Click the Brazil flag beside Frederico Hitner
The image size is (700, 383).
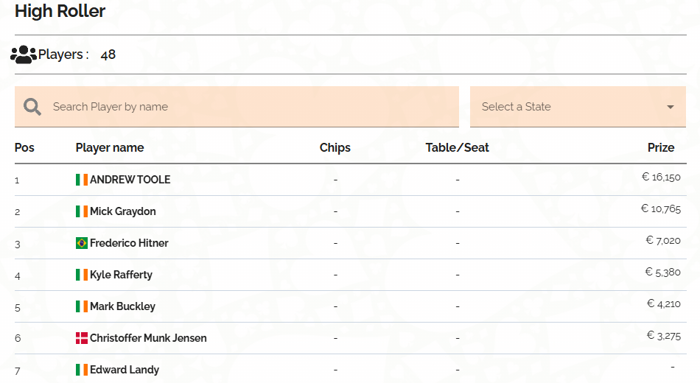[82, 243]
